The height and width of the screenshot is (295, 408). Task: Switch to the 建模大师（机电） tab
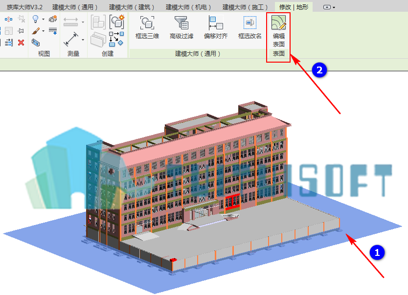click(188, 7)
